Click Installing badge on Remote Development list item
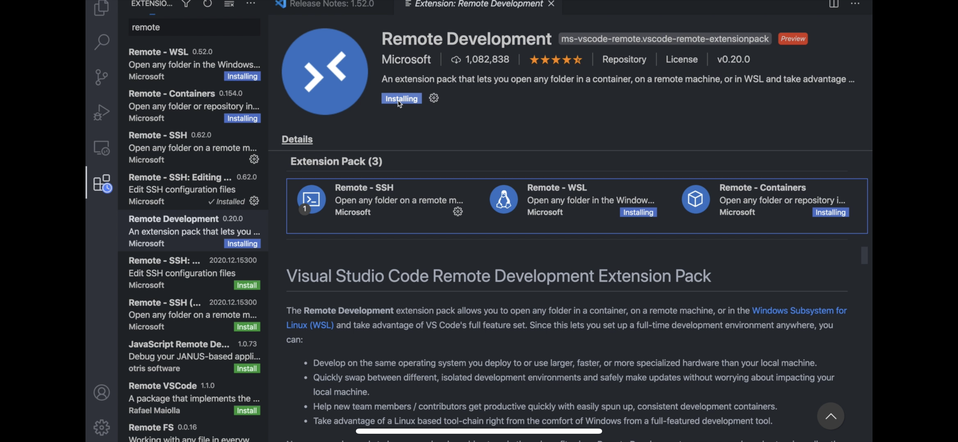Viewport: 958px width, 442px height. tap(242, 243)
